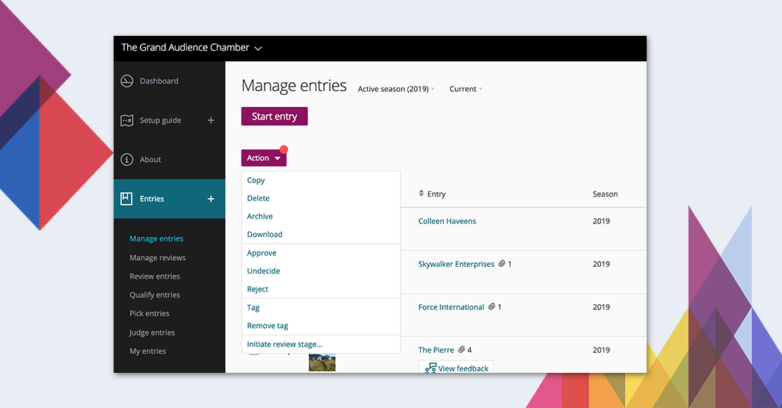The height and width of the screenshot is (408, 782).
Task: Open The Pierre entry
Action: click(x=437, y=350)
